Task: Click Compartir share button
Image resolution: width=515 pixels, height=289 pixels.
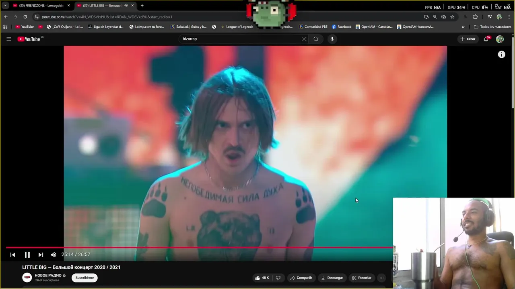Action: point(301,278)
